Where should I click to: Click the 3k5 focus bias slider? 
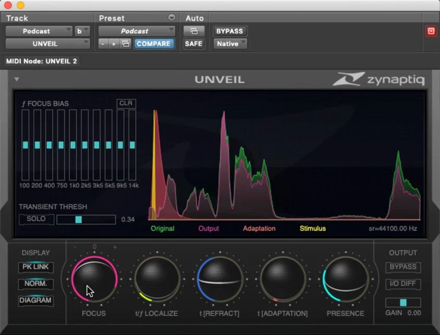click(x=96, y=145)
